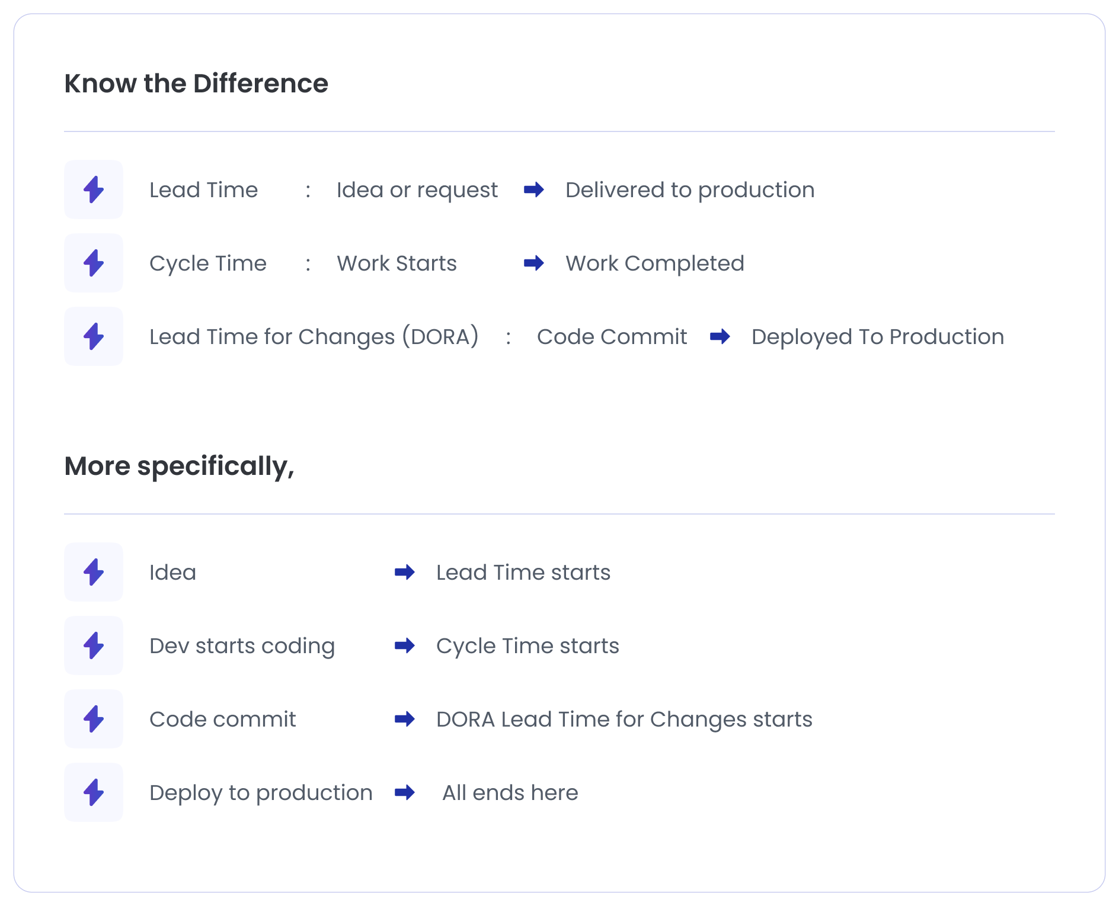1119x906 pixels.
Task: Click the lightning icon next to Idea
Action: (x=94, y=572)
